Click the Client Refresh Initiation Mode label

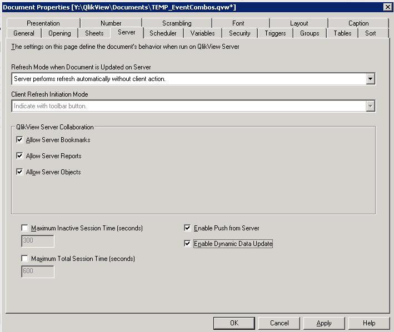[49, 94]
